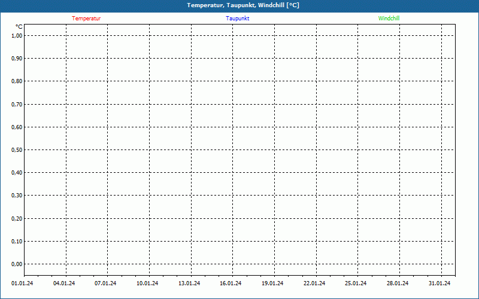Click the 16.01.24 date on the timeline

[231, 283]
